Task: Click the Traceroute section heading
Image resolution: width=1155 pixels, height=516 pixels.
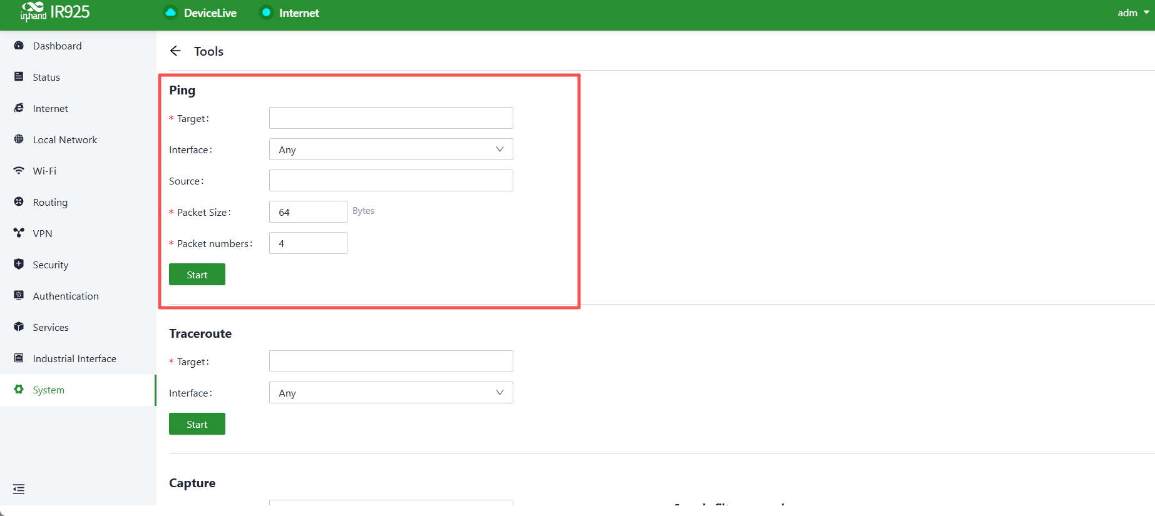Action: pyautogui.click(x=200, y=333)
